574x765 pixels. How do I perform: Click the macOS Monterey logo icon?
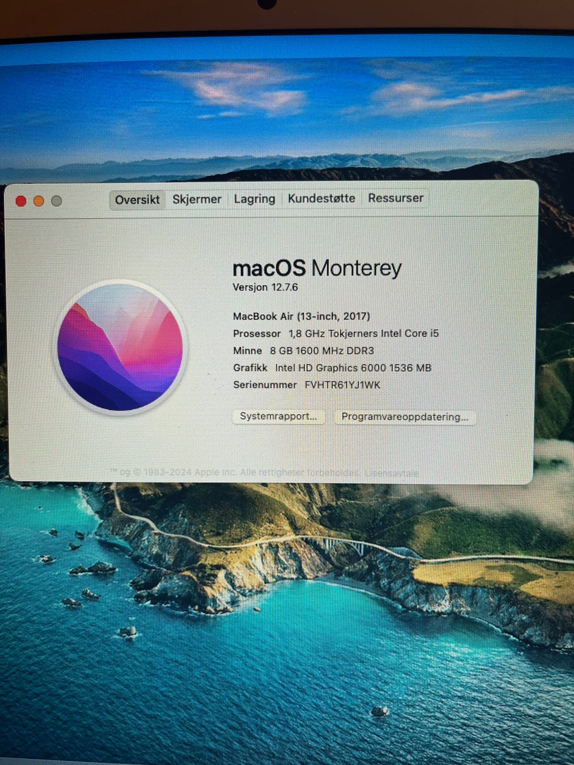point(120,347)
